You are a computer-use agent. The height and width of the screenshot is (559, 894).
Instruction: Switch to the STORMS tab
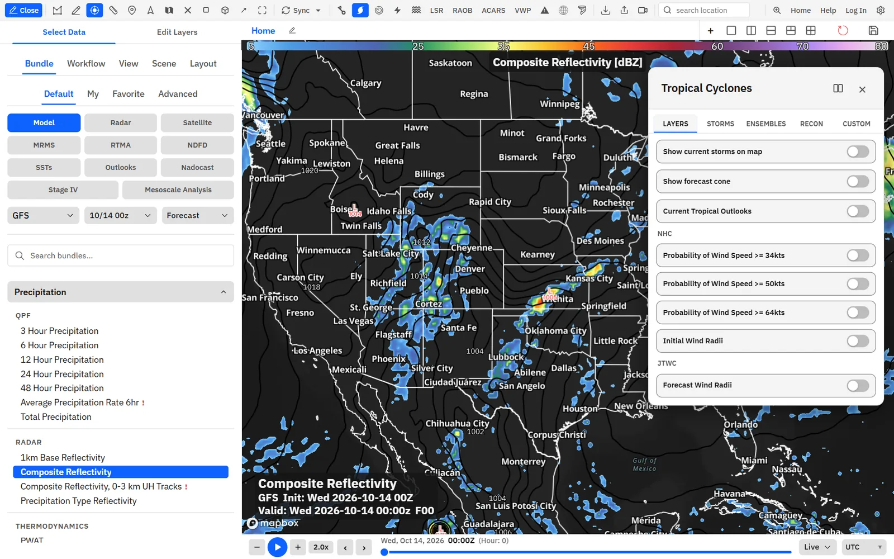click(x=720, y=124)
